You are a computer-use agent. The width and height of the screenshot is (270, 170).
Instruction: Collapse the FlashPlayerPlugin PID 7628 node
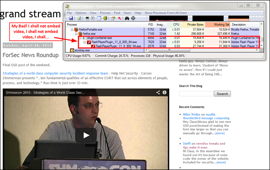click(85, 42)
